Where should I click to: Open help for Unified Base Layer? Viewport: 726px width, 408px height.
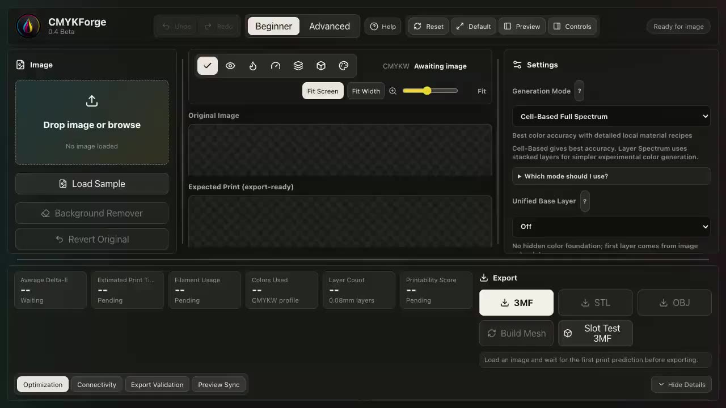(x=585, y=201)
